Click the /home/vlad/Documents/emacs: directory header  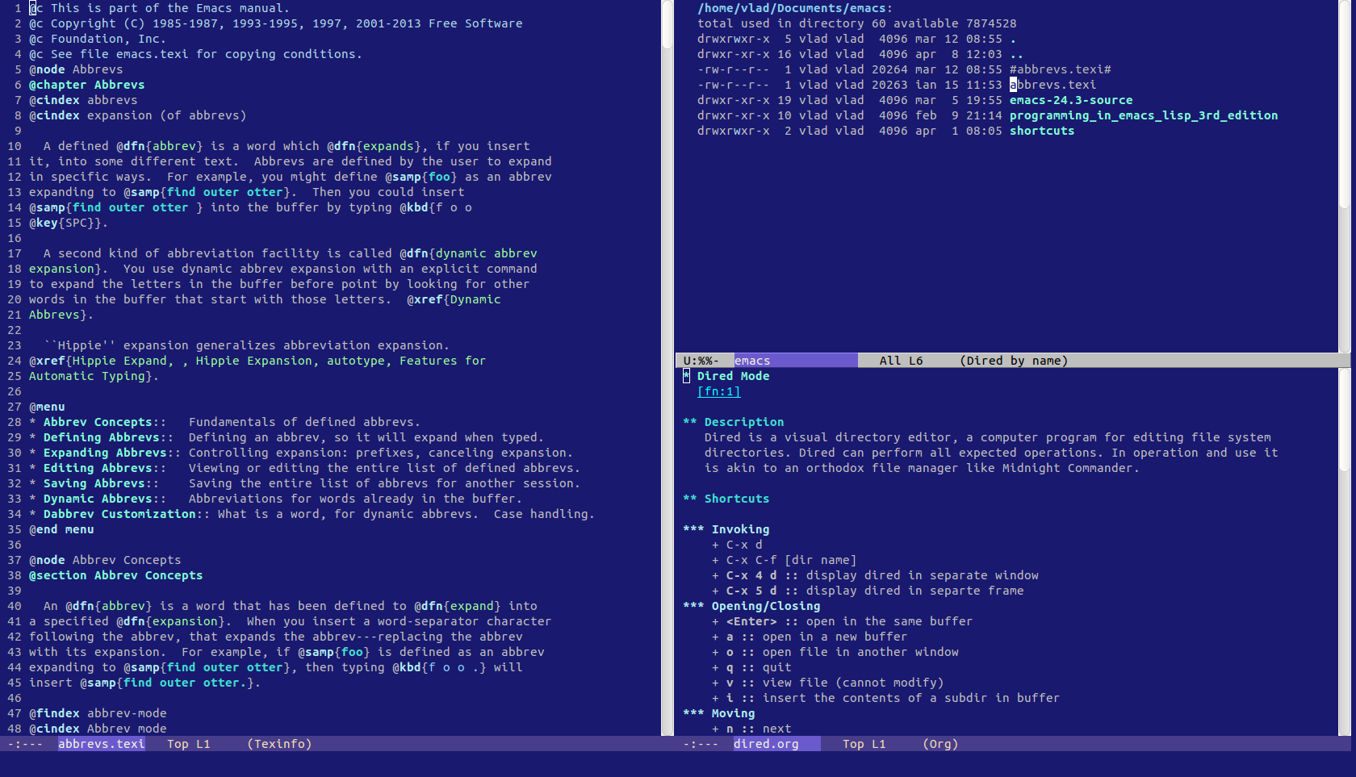tap(795, 8)
